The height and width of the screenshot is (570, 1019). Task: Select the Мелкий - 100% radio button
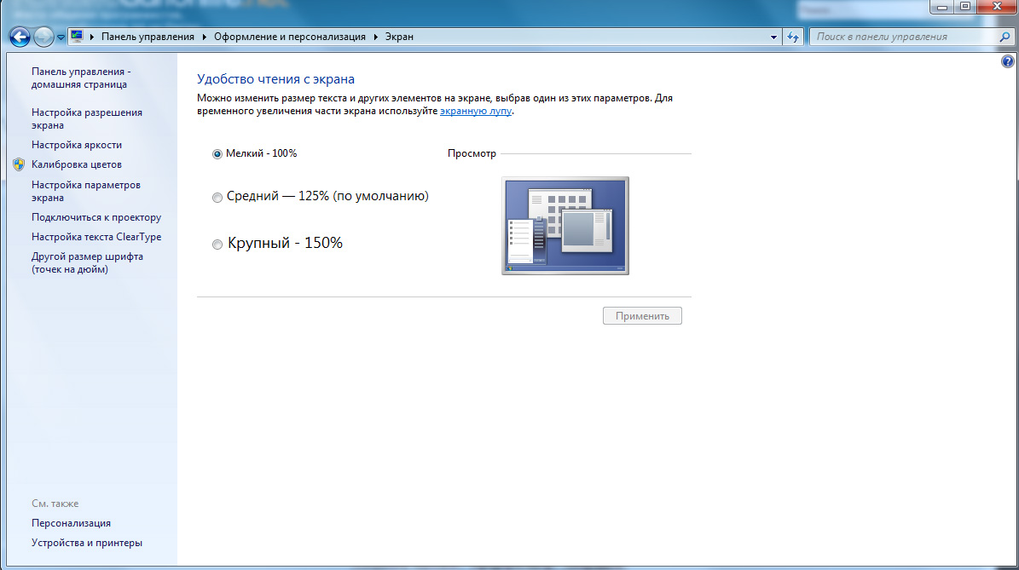click(x=217, y=154)
